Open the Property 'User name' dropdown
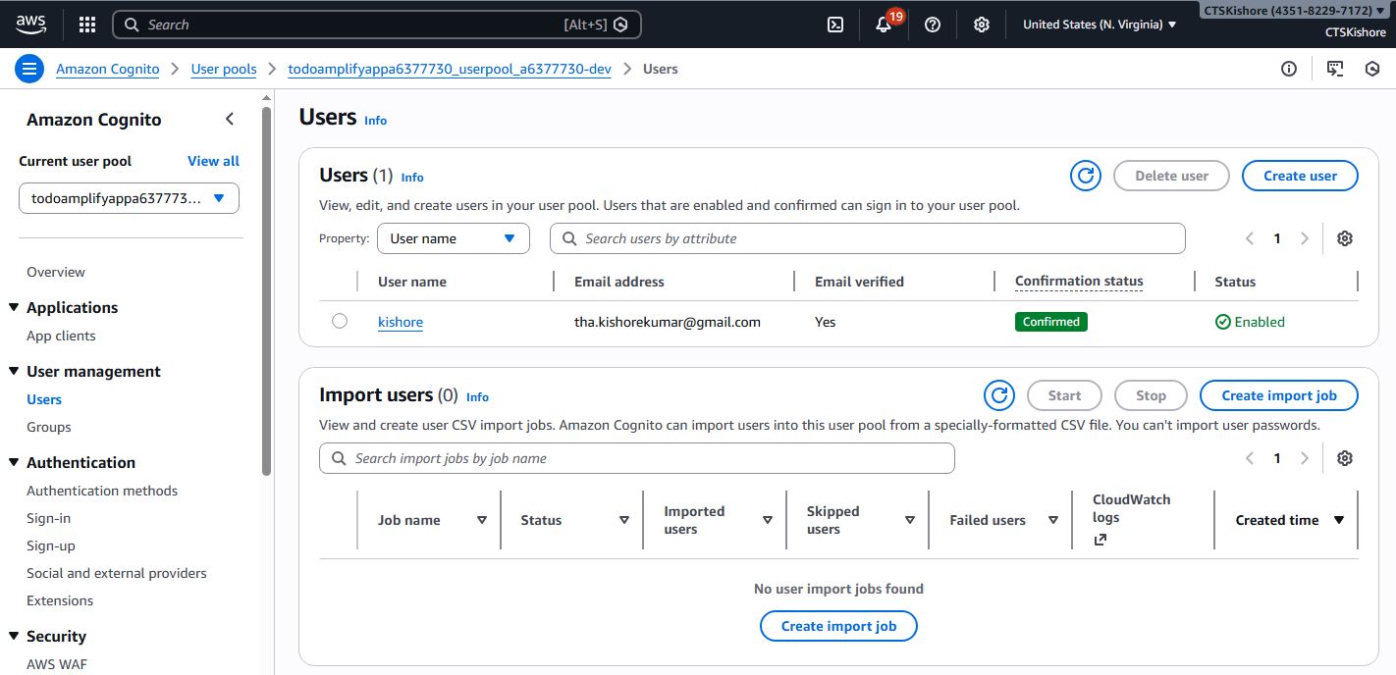1396x675 pixels. (453, 238)
